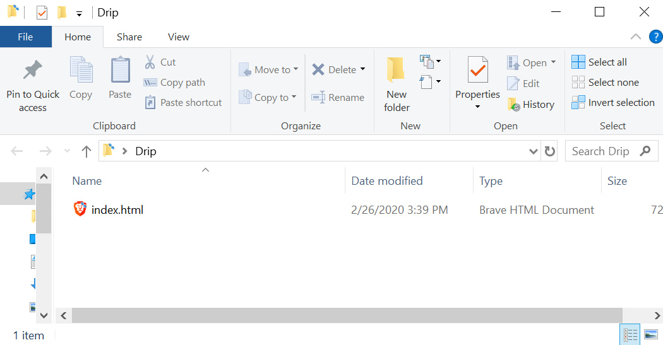663x345 pixels.
Task: Show file History
Action: (x=530, y=104)
